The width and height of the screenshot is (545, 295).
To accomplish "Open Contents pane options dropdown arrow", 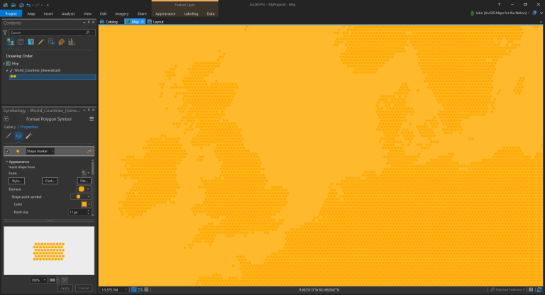I will [x=84, y=23].
